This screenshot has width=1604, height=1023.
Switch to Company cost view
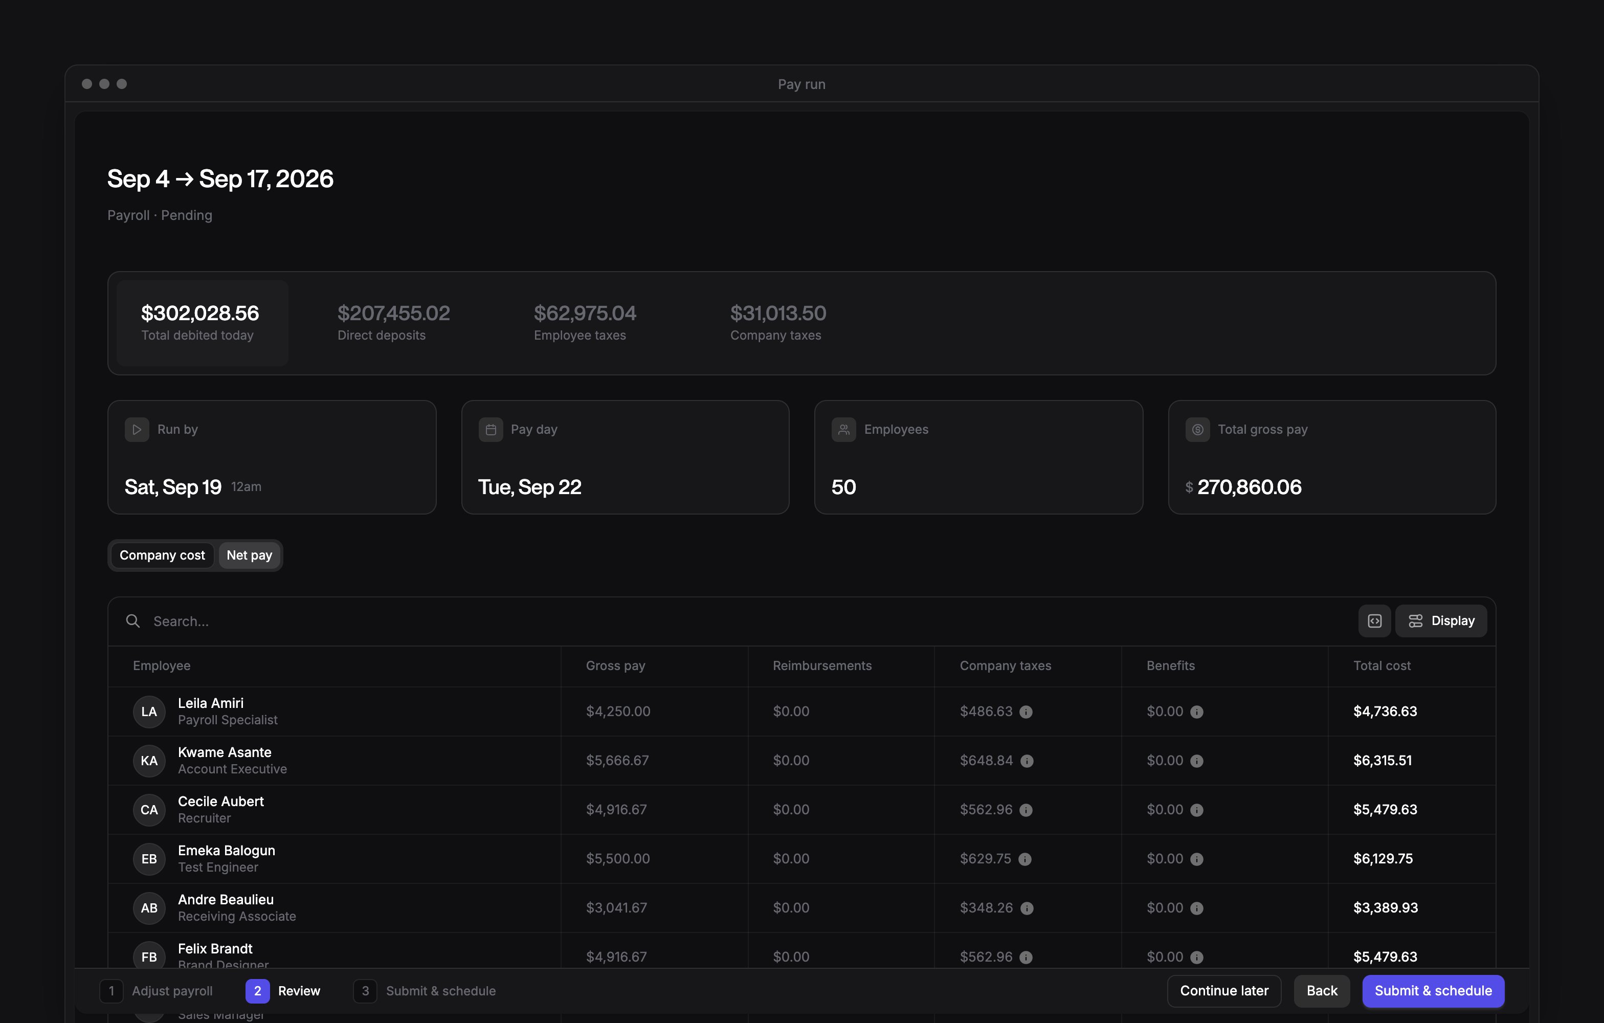163,555
